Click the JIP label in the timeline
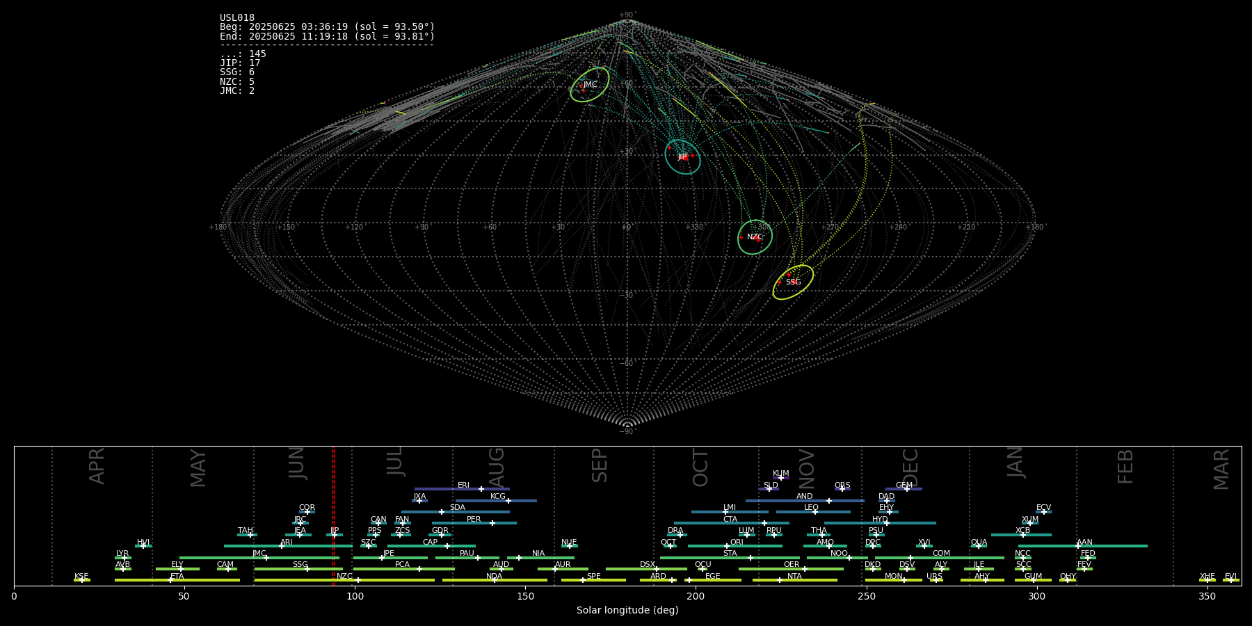 click(335, 531)
